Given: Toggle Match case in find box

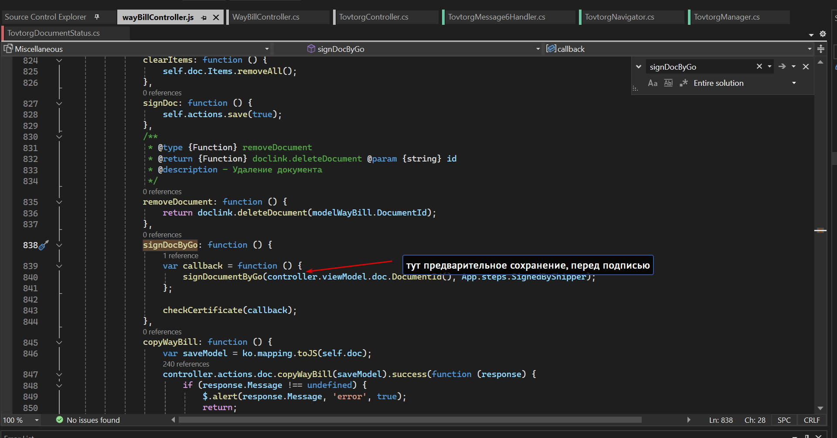Looking at the screenshot, I should [x=652, y=83].
